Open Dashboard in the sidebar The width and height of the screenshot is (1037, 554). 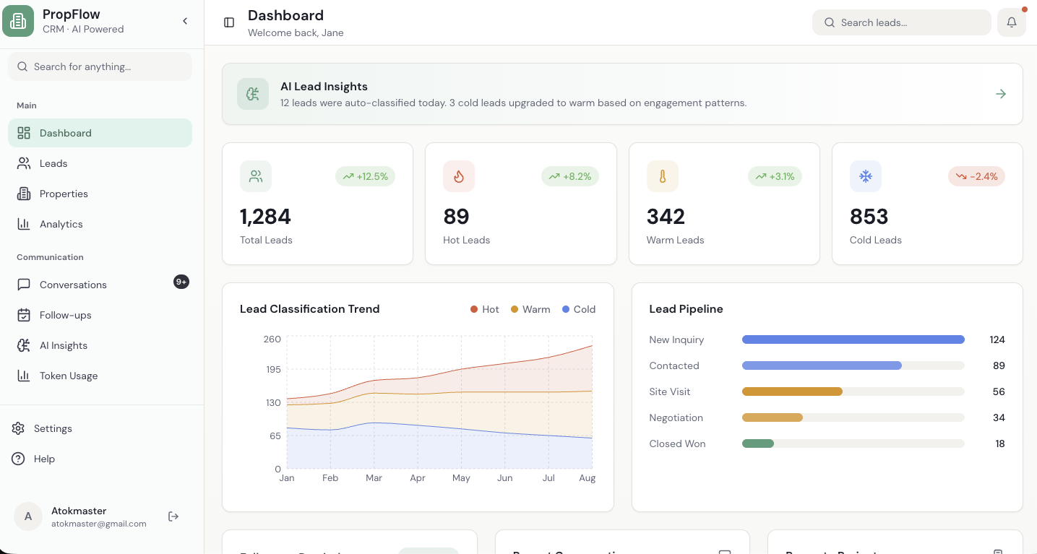tap(100, 133)
